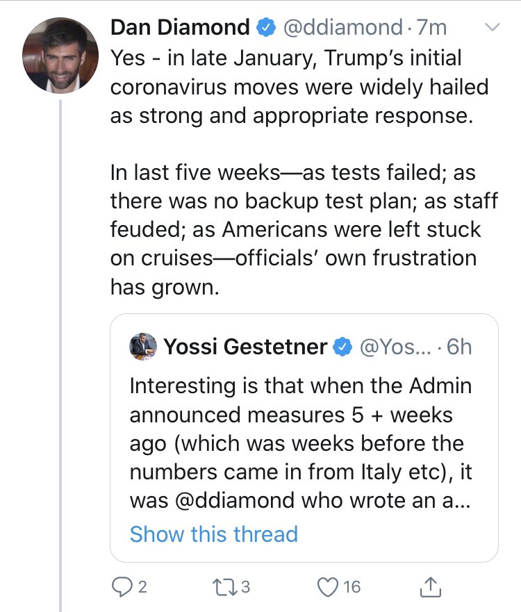
Task: Open tweet options chevron menu
Action: (492, 27)
